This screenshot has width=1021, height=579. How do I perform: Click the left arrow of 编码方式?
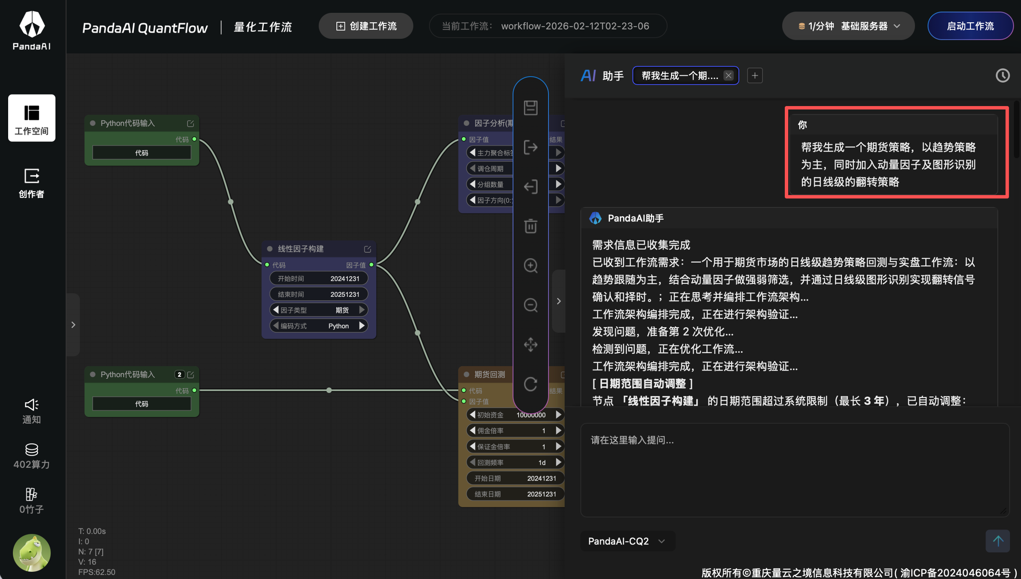[276, 326]
